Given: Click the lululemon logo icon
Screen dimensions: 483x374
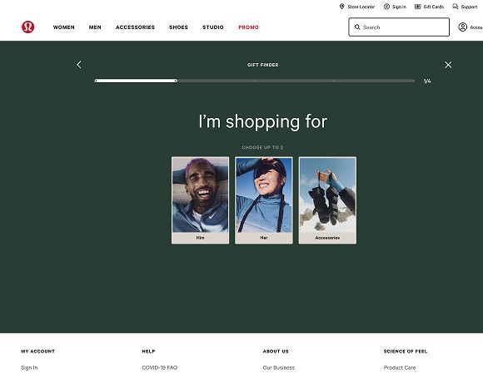Looking at the screenshot, I should (28, 27).
